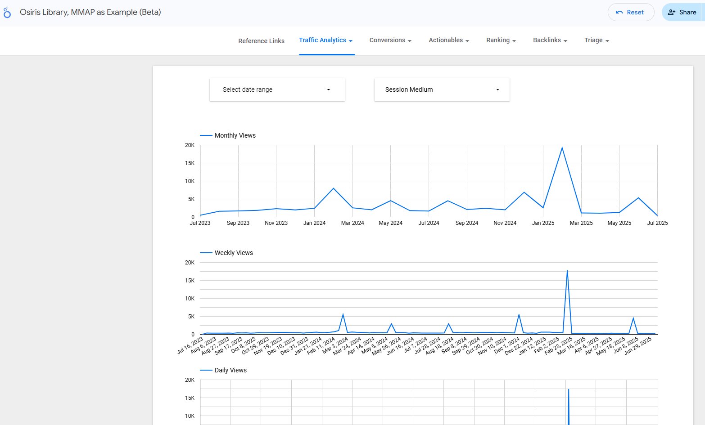Click the Reset undo arrow icon
705x425 pixels.
(619, 13)
